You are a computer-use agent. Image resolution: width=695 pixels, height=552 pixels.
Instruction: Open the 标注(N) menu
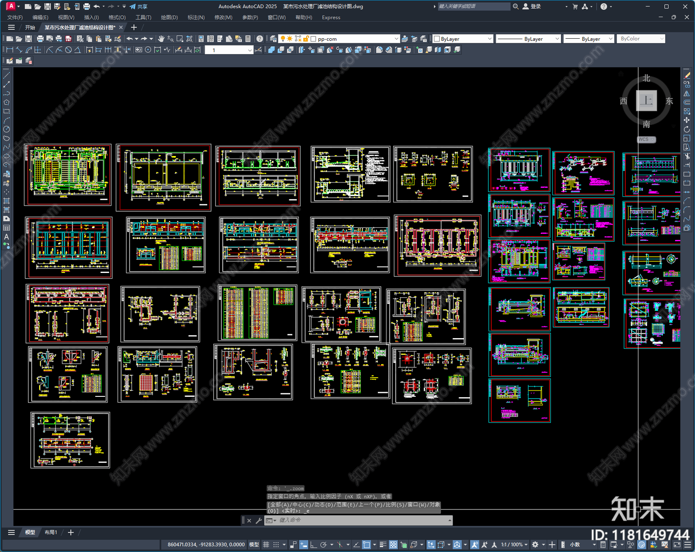point(196,17)
